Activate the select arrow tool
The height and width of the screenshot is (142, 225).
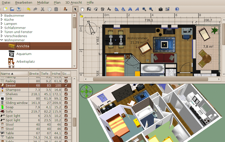click(75, 9)
